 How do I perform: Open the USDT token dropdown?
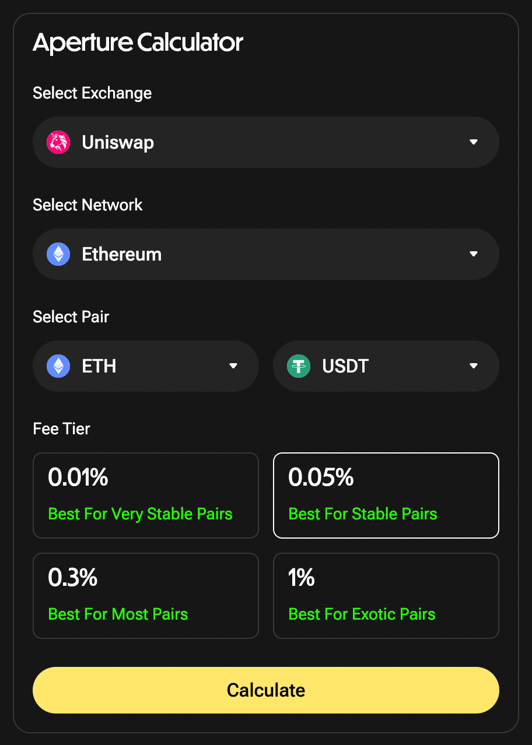473,366
